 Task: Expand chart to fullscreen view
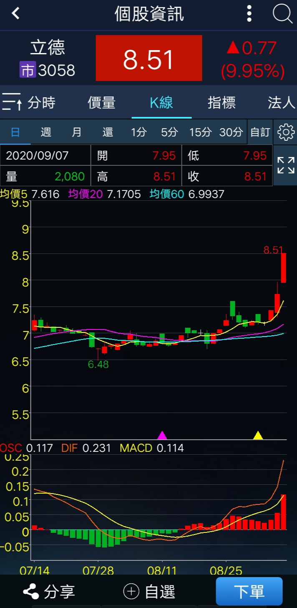285,165
